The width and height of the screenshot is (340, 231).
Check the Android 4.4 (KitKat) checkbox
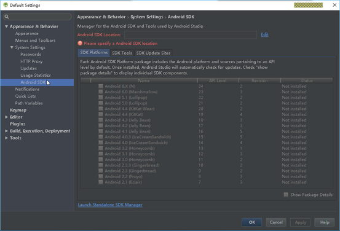tap(101, 114)
